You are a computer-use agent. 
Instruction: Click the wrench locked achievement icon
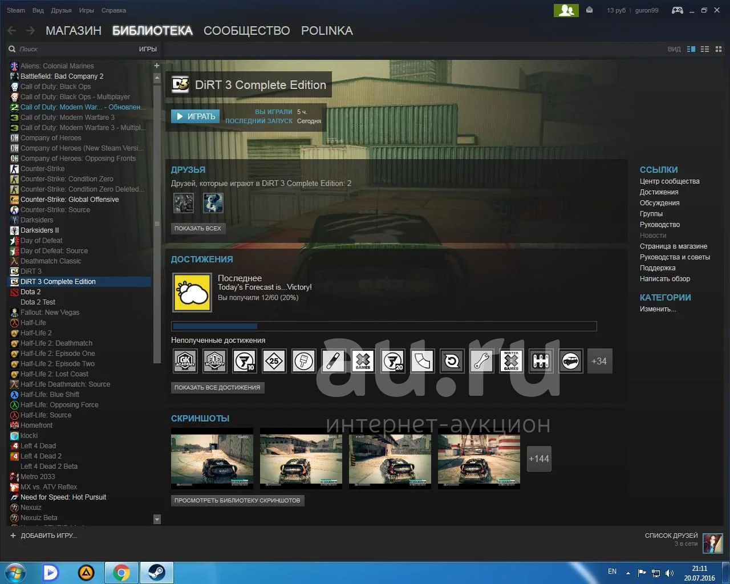(x=482, y=361)
